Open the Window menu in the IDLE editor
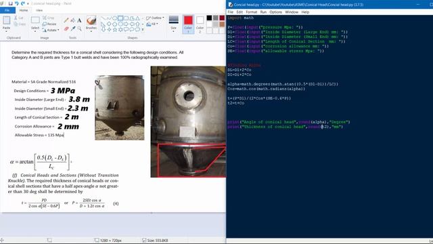This screenshot has height=244, width=433. tap(292, 12)
